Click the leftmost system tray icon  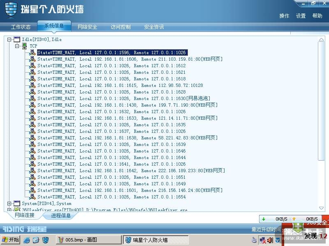(x=254, y=240)
